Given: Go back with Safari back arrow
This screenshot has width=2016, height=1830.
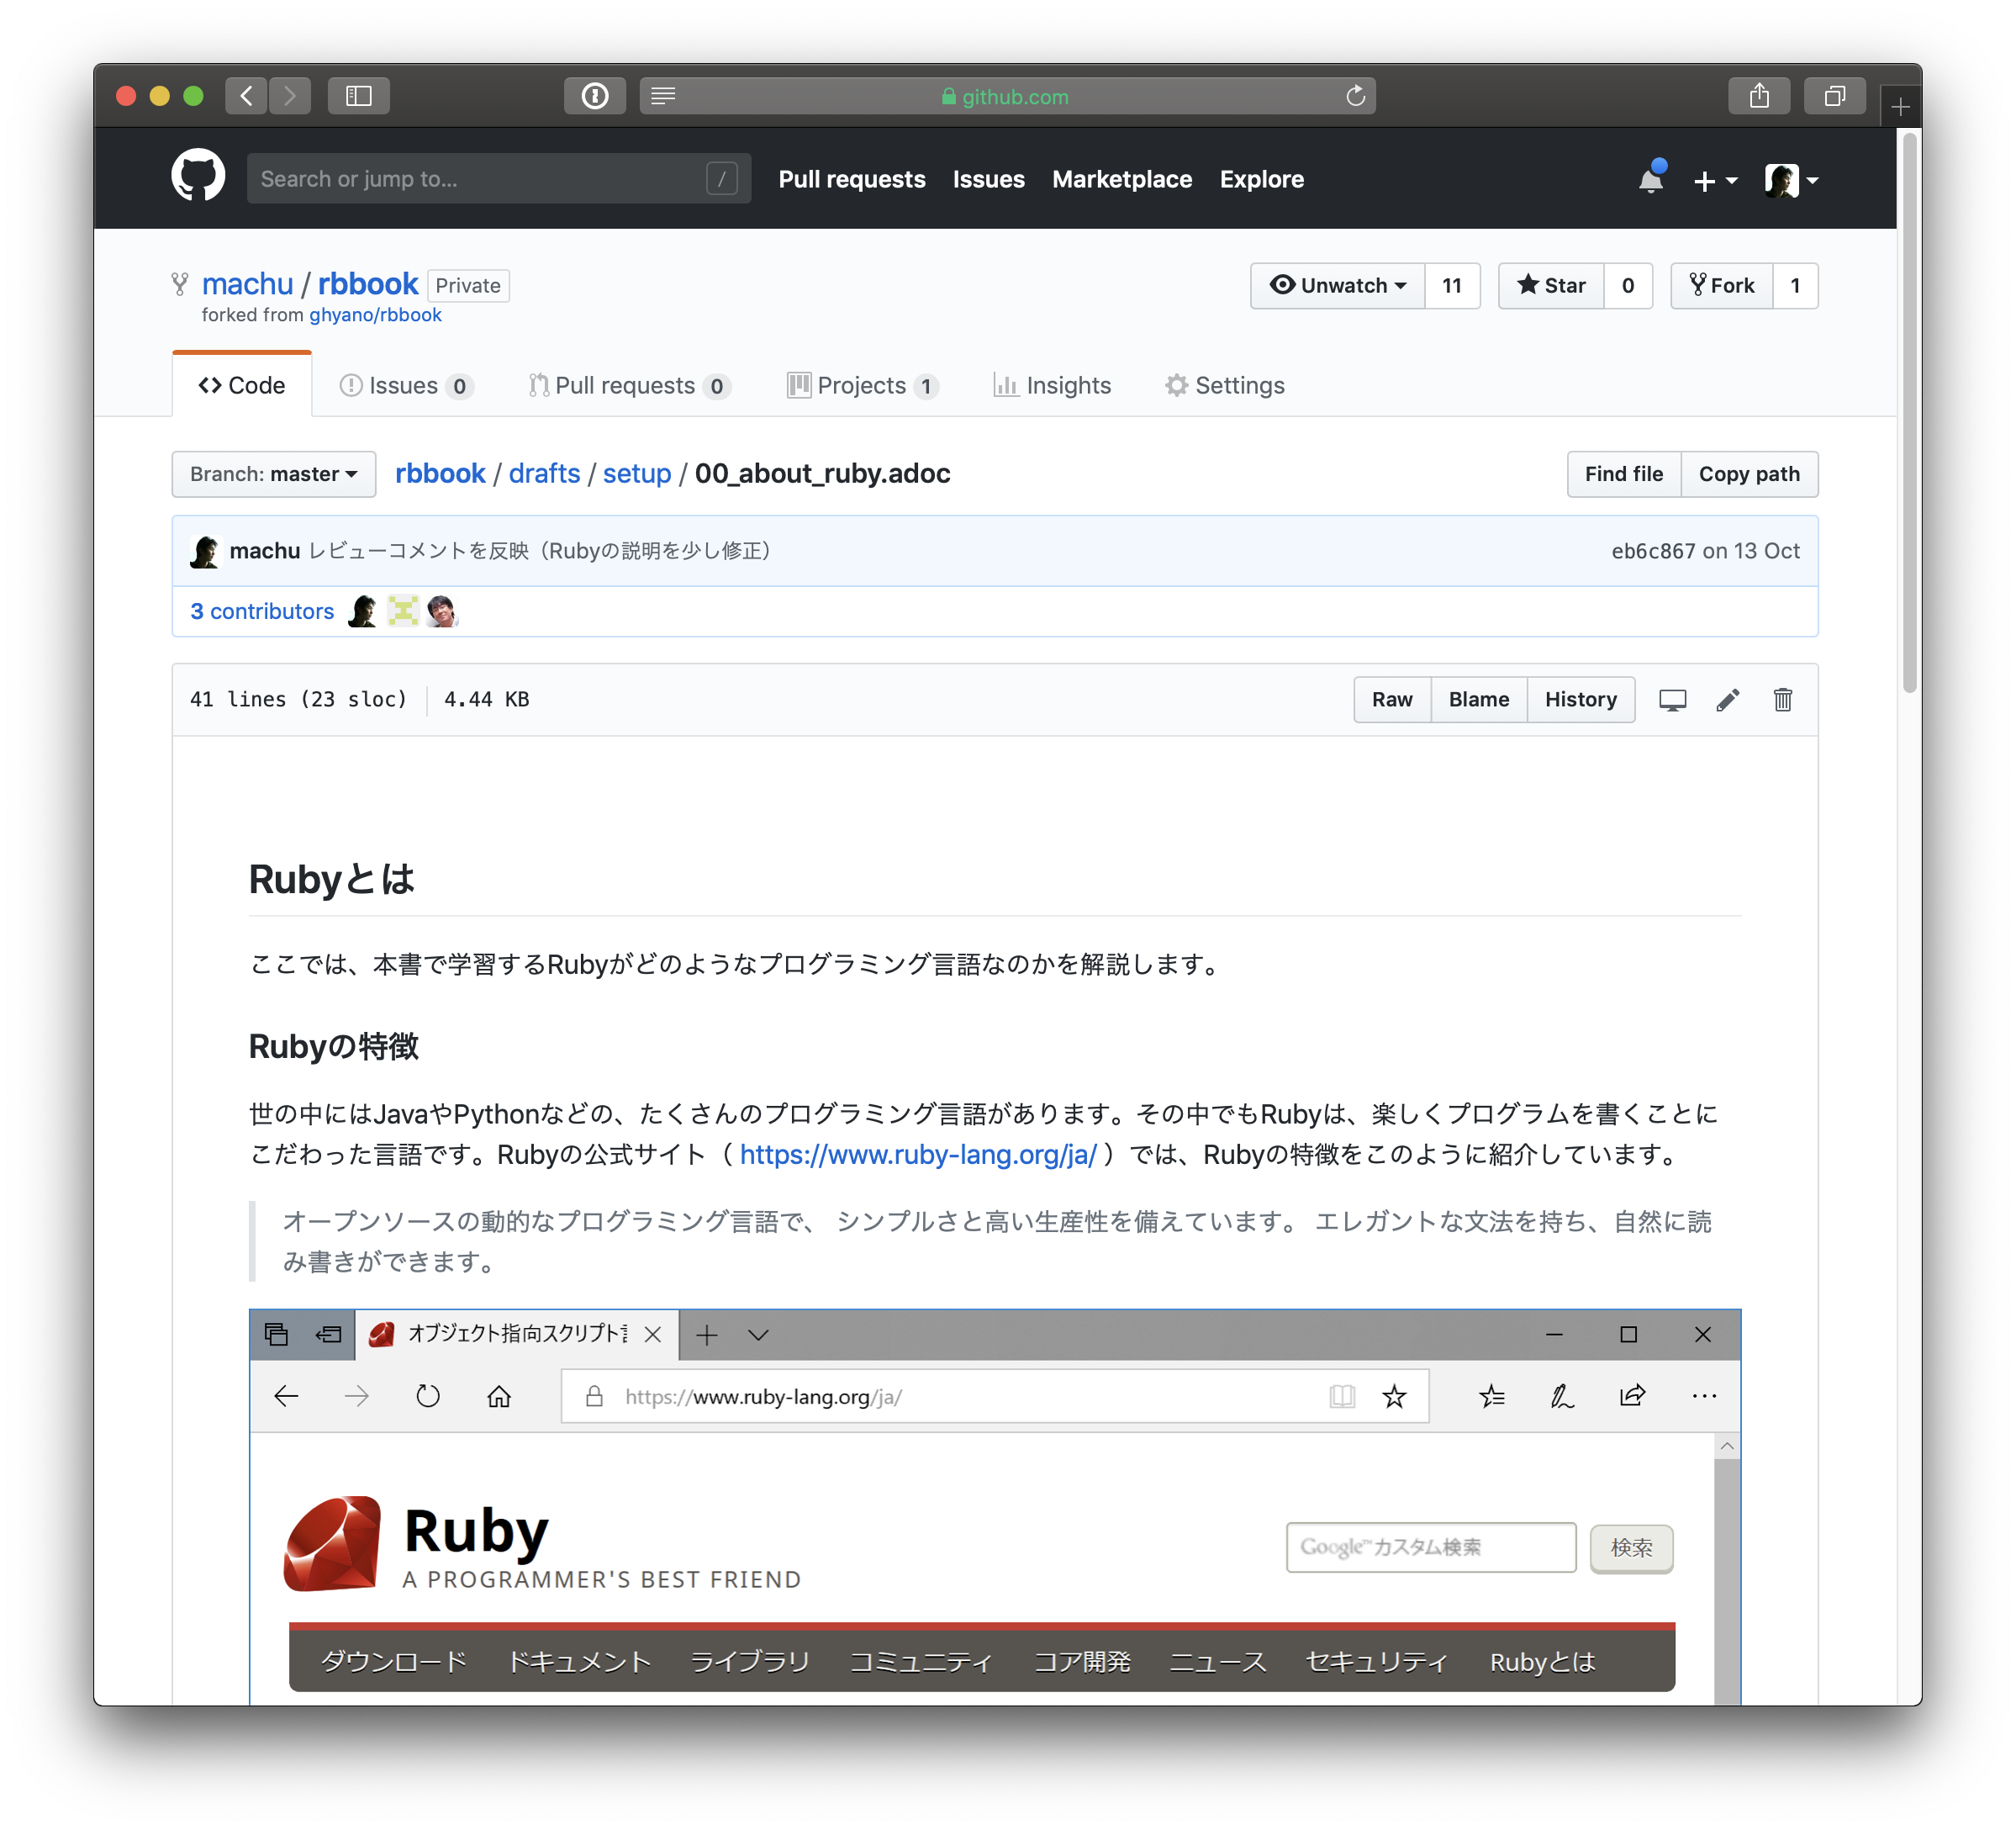Looking at the screenshot, I should coord(246,96).
